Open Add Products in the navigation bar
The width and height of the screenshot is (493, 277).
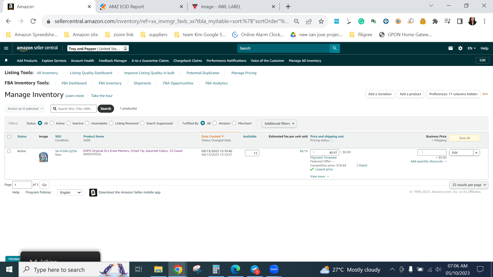click(x=27, y=61)
